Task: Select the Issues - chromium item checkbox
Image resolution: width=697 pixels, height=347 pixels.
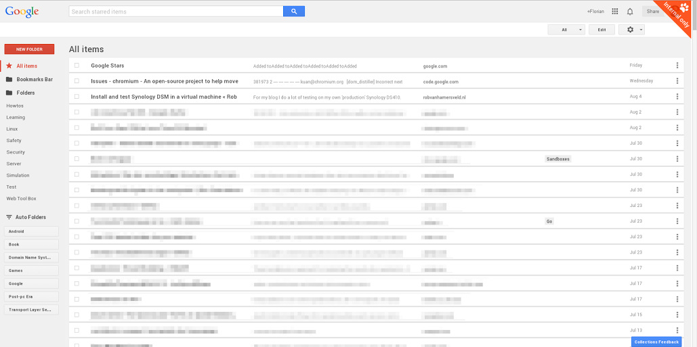Action: (77, 81)
